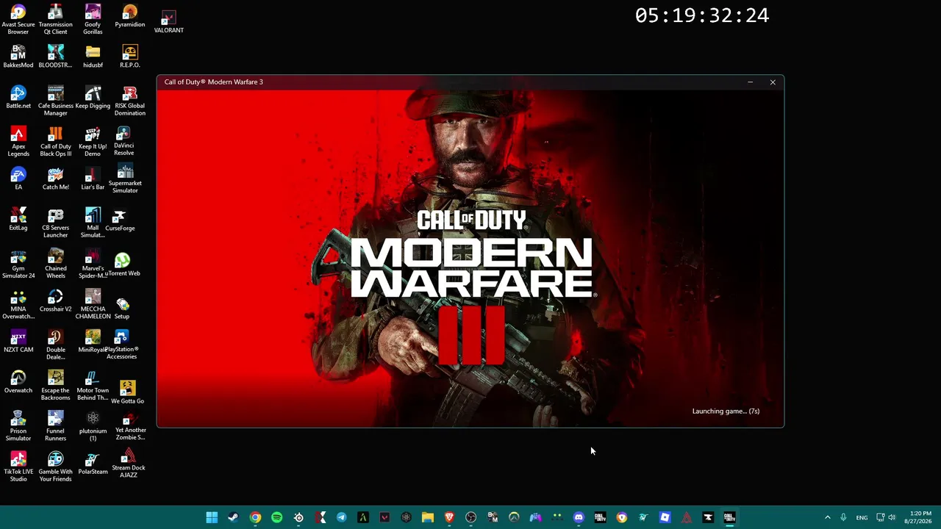Click the TikTok LIVE Studio desktop shortcut
The height and width of the screenshot is (529, 941).
[18, 467]
